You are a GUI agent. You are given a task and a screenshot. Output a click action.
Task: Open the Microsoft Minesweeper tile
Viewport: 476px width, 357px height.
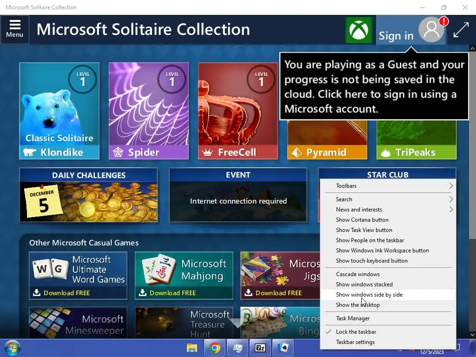(78, 323)
